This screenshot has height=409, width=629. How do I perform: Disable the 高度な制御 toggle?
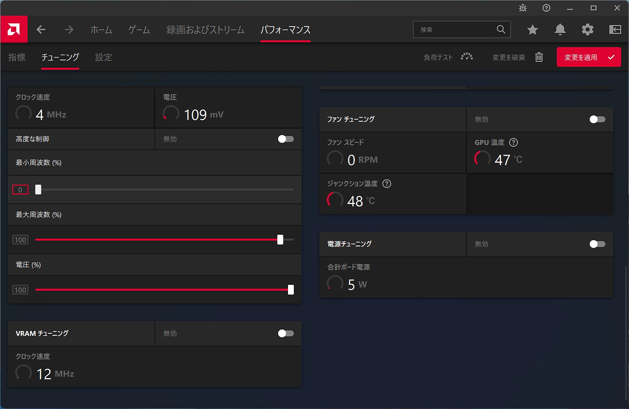click(286, 139)
